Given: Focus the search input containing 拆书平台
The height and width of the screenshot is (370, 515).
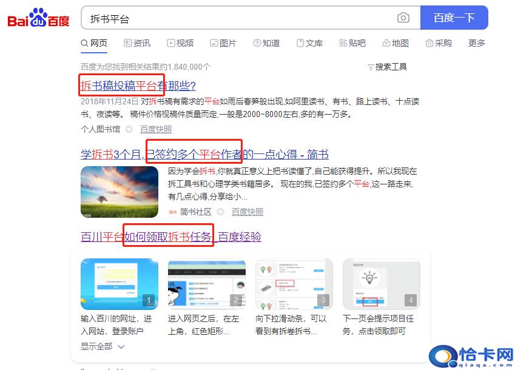Looking at the screenshot, I should 238,18.
